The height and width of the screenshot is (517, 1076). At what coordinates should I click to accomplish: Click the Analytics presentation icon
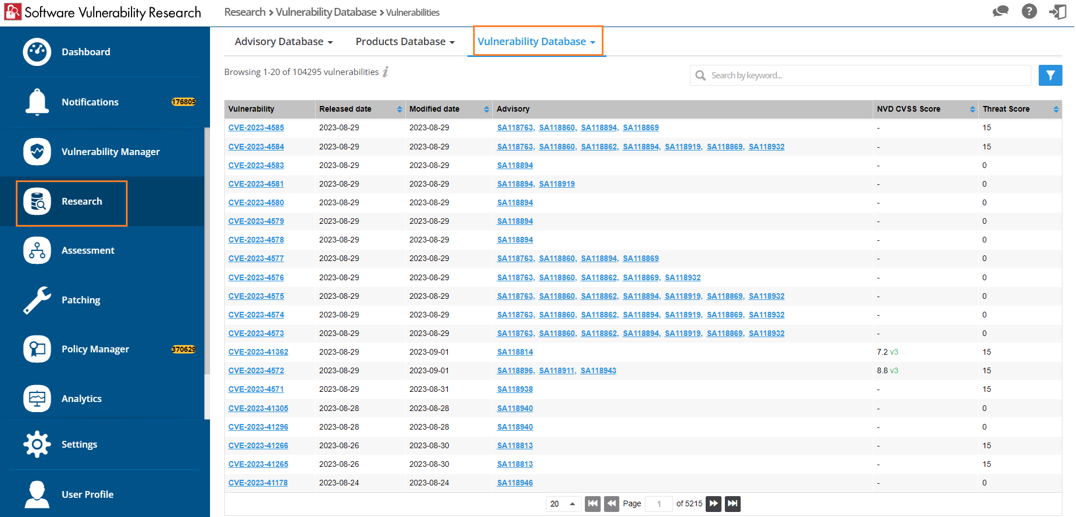click(37, 399)
